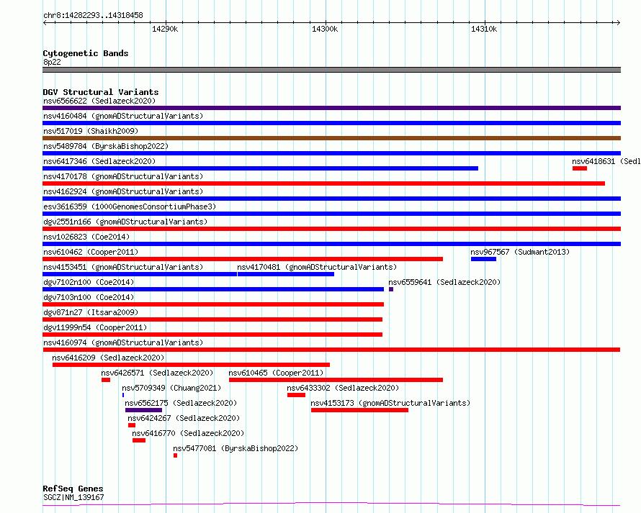
Task: Click the red bar under nsv6433302
Action: point(297,395)
